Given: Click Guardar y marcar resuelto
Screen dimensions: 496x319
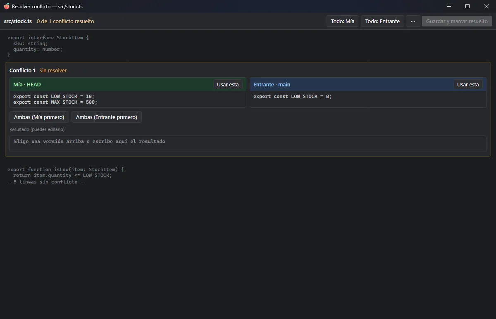Looking at the screenshot, I should click(457, 21).
